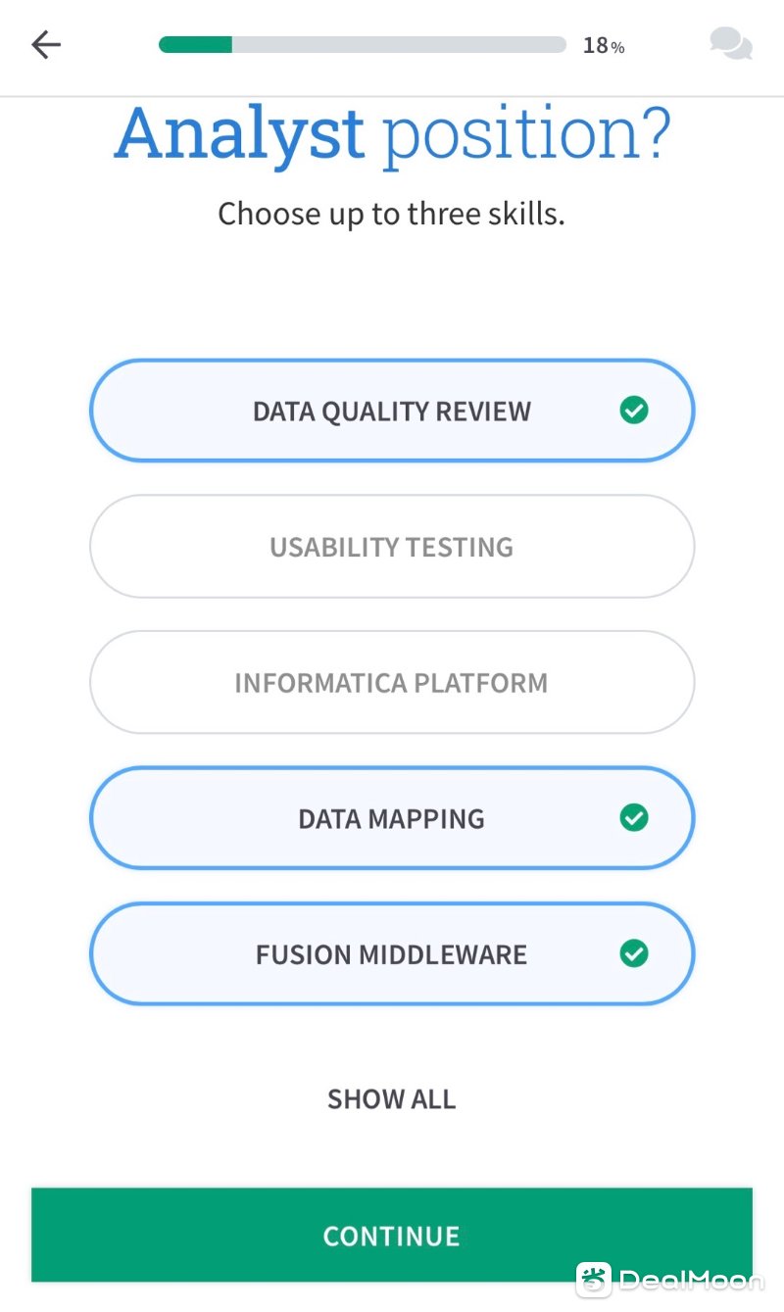Click the green progress bar

click(x=196, y=45)
